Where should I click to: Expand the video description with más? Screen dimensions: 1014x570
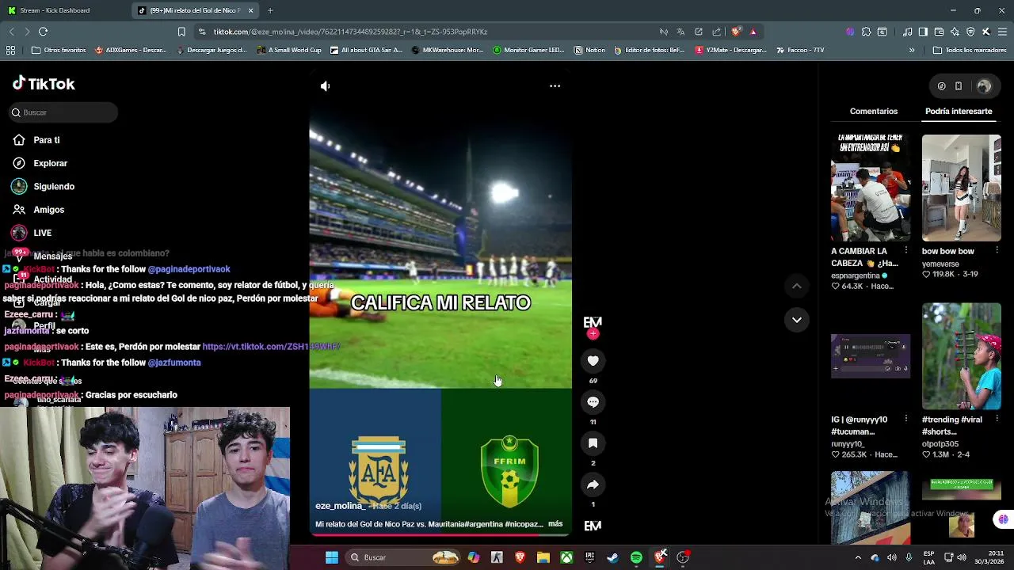555,524
